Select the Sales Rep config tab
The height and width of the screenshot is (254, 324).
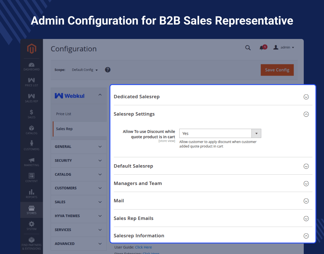pos(80,129)
